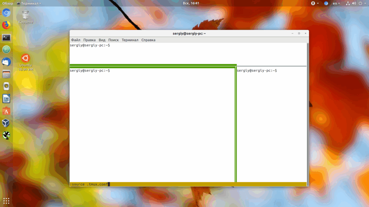
Task: Launch Firefox from the dock
Action: pos(6,25)
